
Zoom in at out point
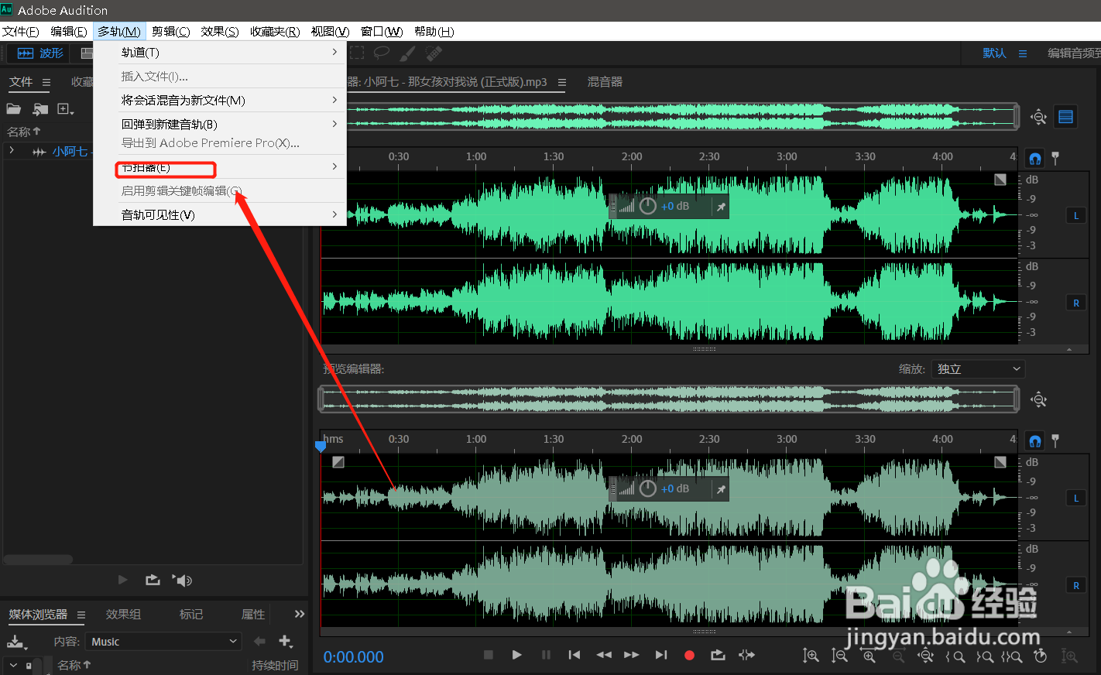[984, 656]
